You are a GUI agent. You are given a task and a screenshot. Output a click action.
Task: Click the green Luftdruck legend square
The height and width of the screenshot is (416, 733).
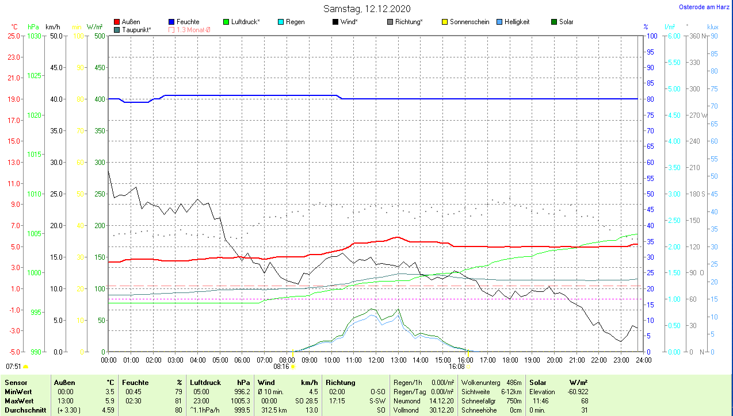(x=226, y=22)
